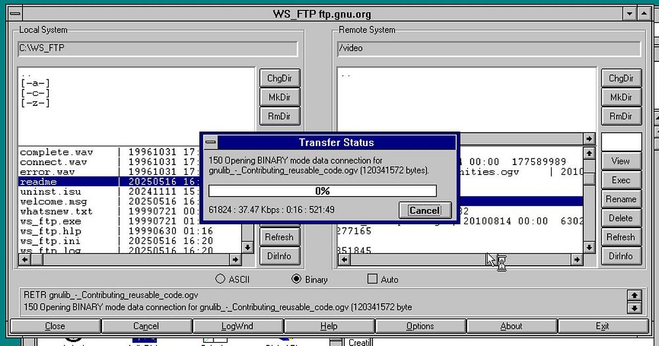Screen dimensions: 659x346
Task: Click remote View button
Action: pyautogui.click(x=621, y=161)
